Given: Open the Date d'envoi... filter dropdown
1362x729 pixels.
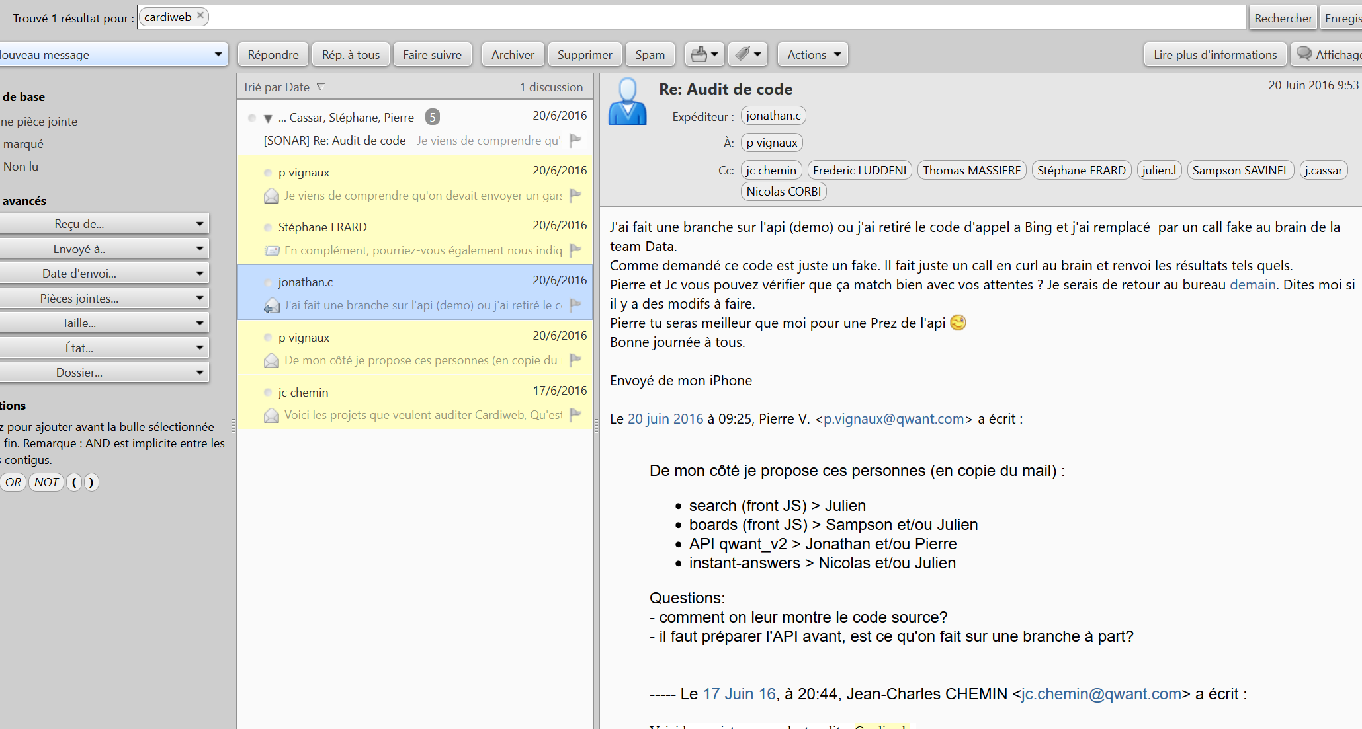Looking at the screenshot, I should [104, 273].
